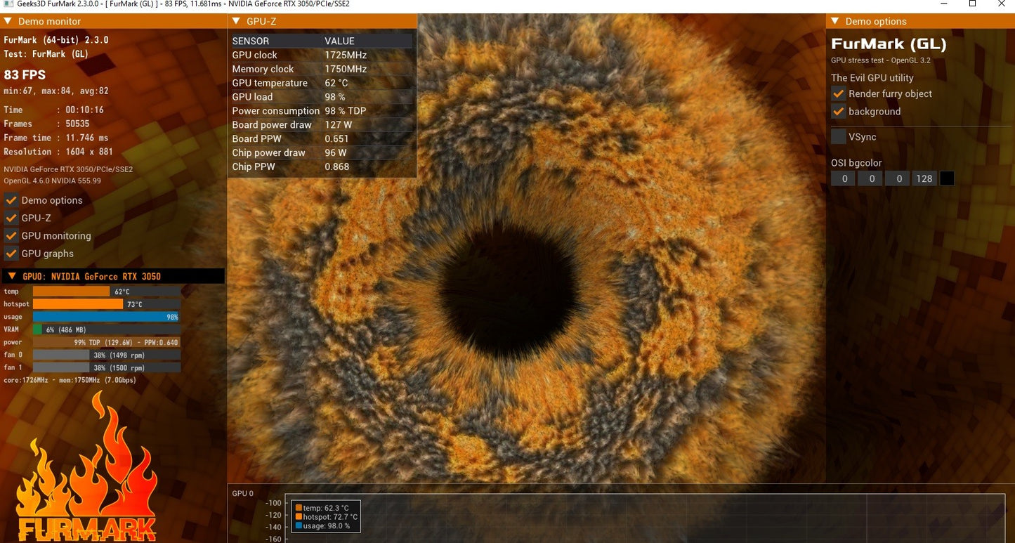The height and width of the screenshot is (543, 1015).
Task: Click the second OSI bgcolor value field
Action: (871, 178)
